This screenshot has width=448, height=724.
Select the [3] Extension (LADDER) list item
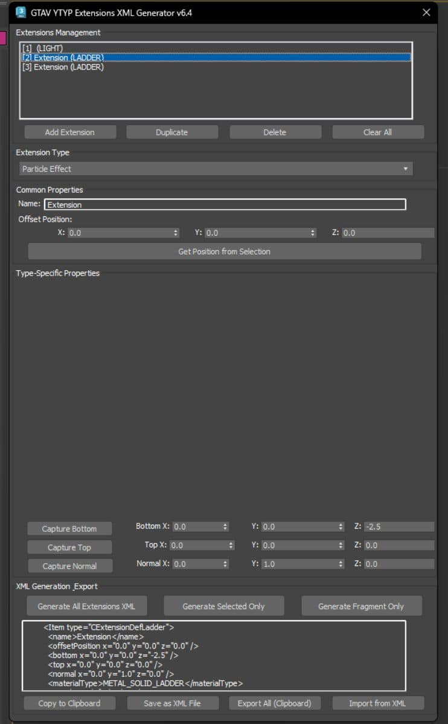(63, 67)
